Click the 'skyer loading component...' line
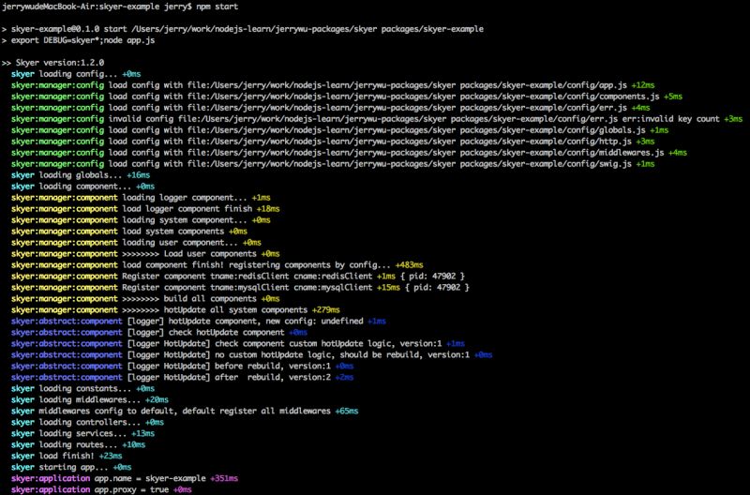 click(82, 187)
